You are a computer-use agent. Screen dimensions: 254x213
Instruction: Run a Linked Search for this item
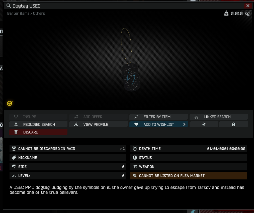tap(219, 117)
